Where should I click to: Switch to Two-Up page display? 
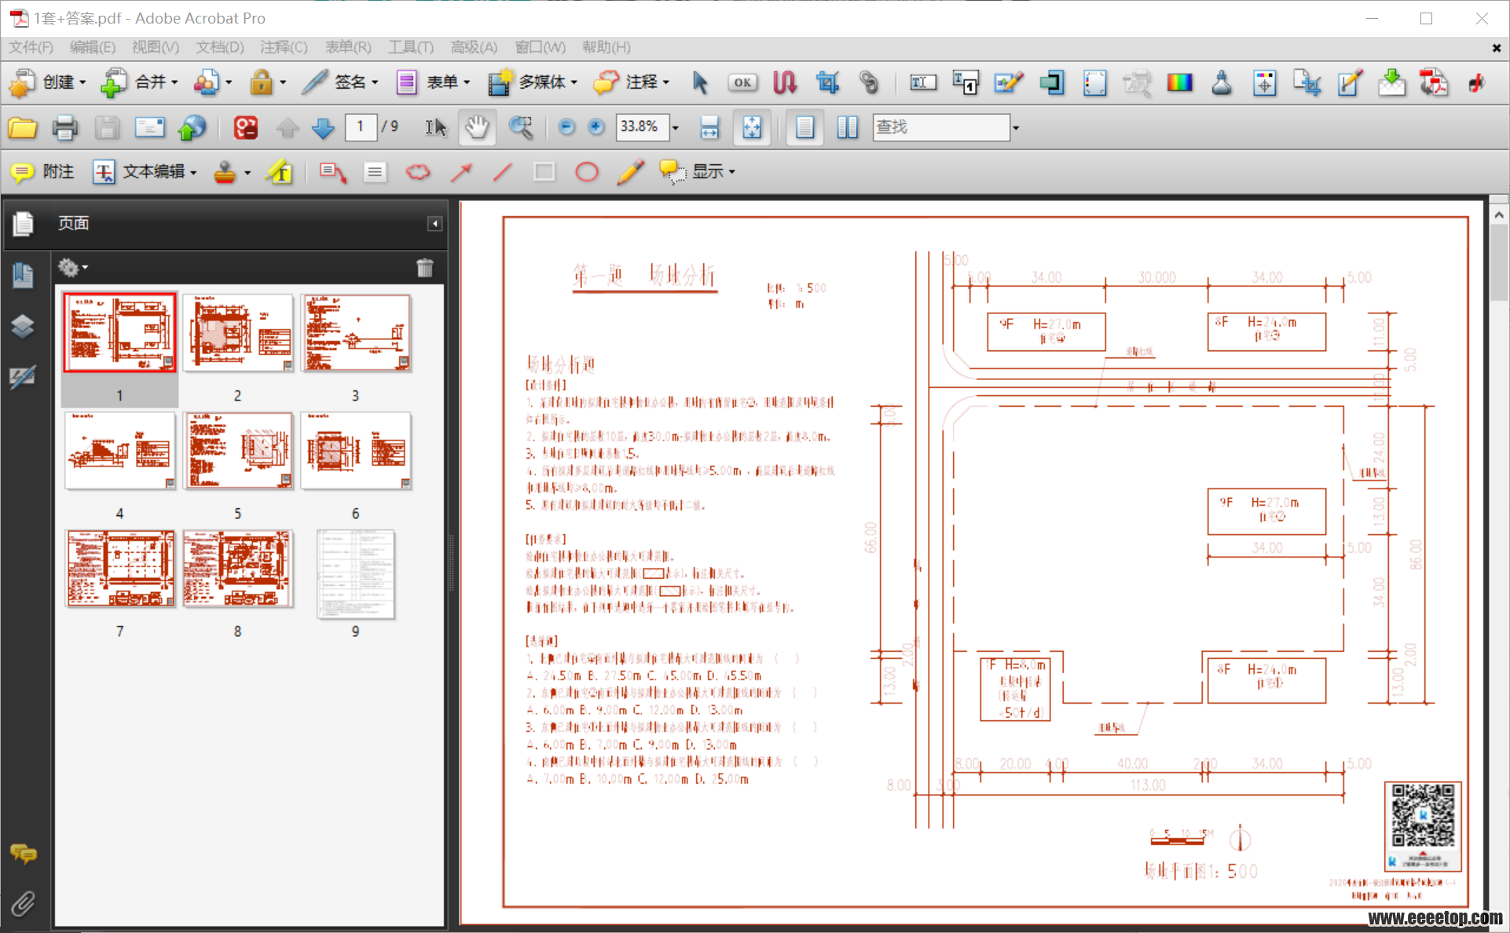pos(847,127)
